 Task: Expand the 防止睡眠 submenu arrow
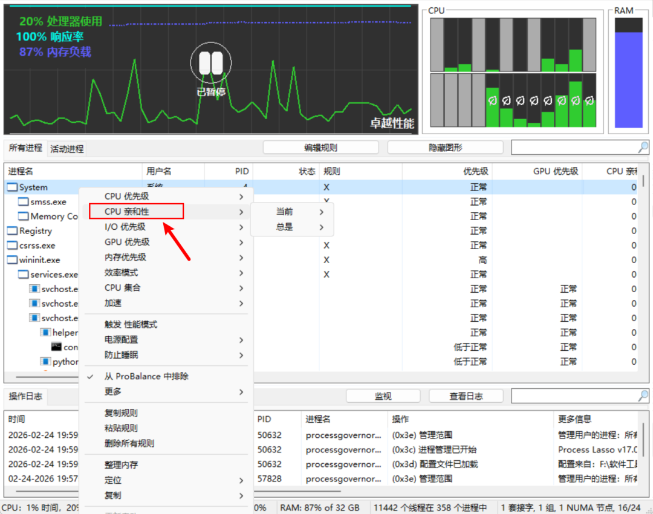coord(241,356)
